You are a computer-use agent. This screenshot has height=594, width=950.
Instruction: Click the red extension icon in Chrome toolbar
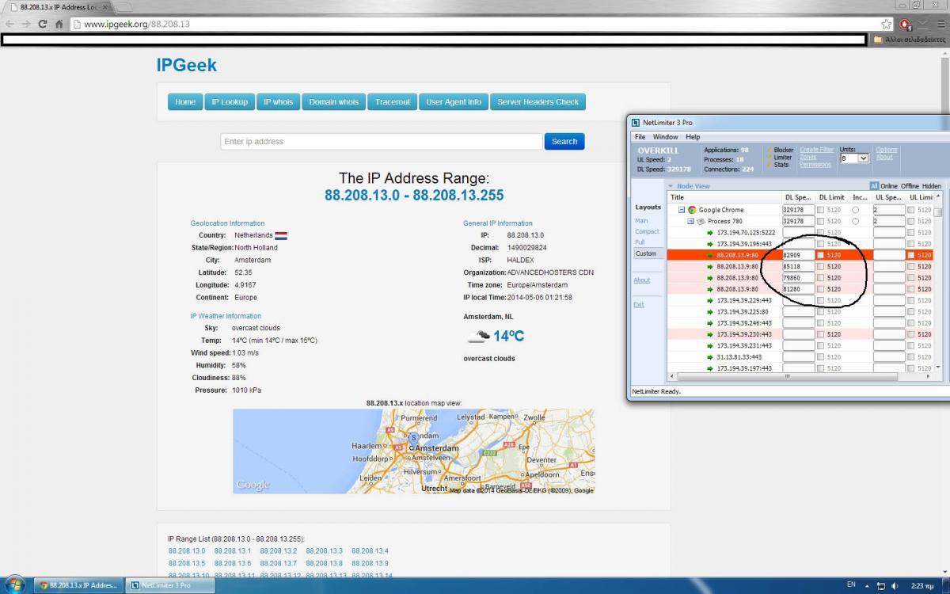point(906,24)
